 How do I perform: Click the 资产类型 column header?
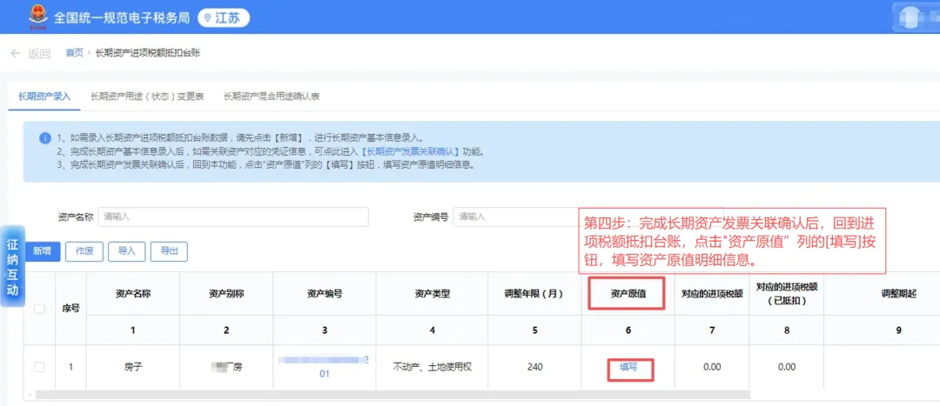433,294
